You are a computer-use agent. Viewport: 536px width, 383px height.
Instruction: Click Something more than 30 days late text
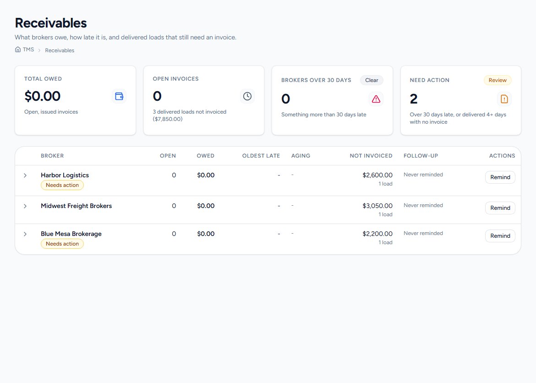pyautogui.click(x=324, y=115)
